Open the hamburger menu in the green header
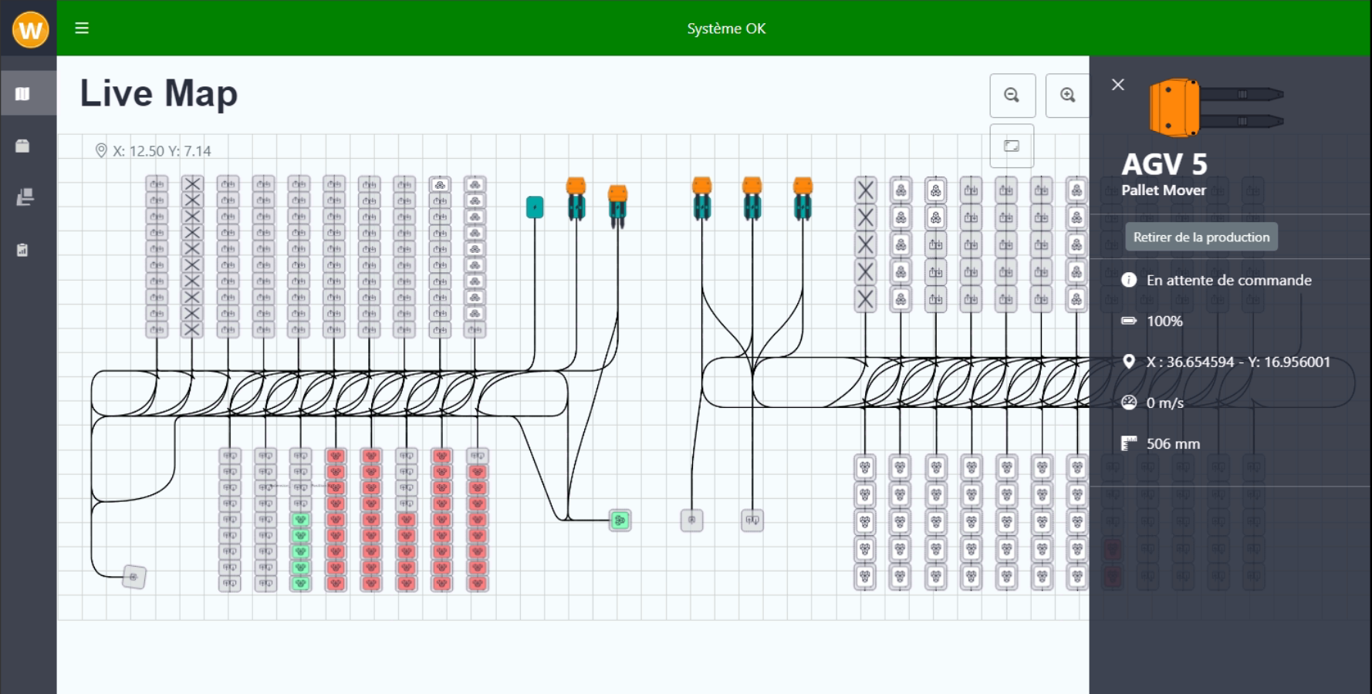 (x=81, y=28)
